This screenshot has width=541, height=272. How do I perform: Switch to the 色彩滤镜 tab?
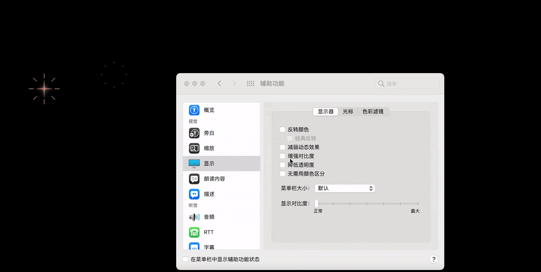tap(373, 112)
